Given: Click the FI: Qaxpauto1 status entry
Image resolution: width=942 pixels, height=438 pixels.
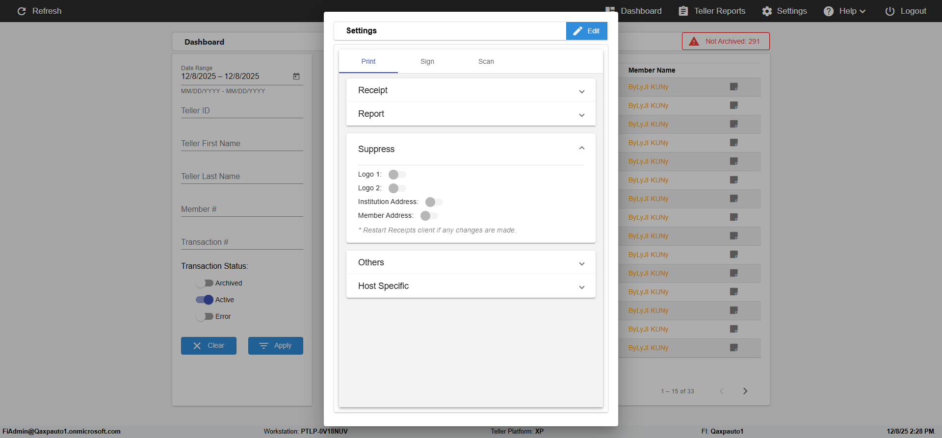Looking at the screenshot, I should (722, 432).
